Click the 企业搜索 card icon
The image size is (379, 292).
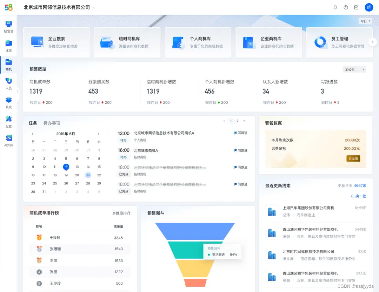coord(37,42)
